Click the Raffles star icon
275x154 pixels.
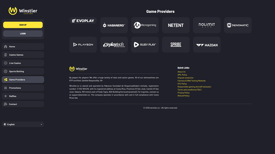click(5, 96)
